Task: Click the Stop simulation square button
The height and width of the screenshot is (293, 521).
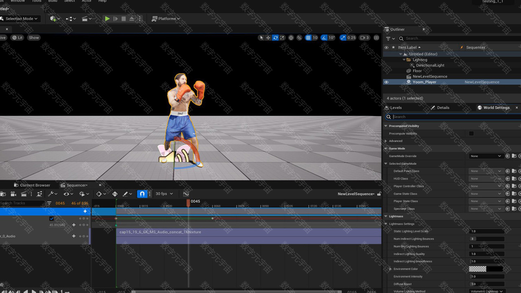Action: 124,19
